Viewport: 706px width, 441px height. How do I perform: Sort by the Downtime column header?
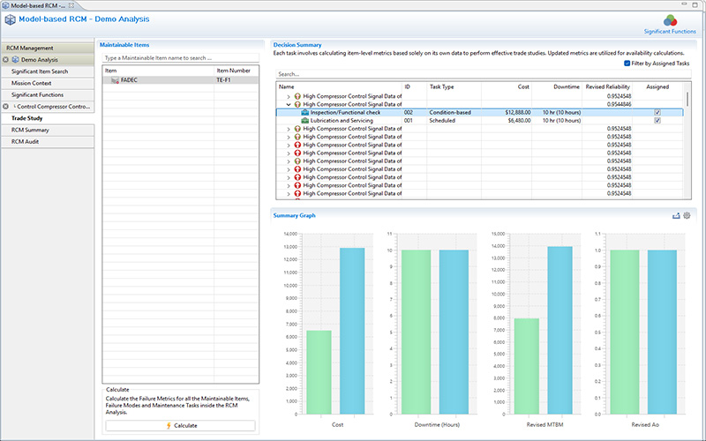[x=557, y=86]
